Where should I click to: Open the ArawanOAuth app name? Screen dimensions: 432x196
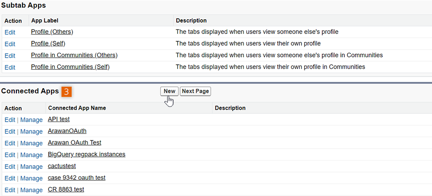coord(67,131)
